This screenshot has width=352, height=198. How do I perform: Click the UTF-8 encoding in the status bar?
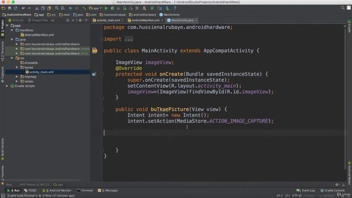pyautogui.click(x=297, y=196)
